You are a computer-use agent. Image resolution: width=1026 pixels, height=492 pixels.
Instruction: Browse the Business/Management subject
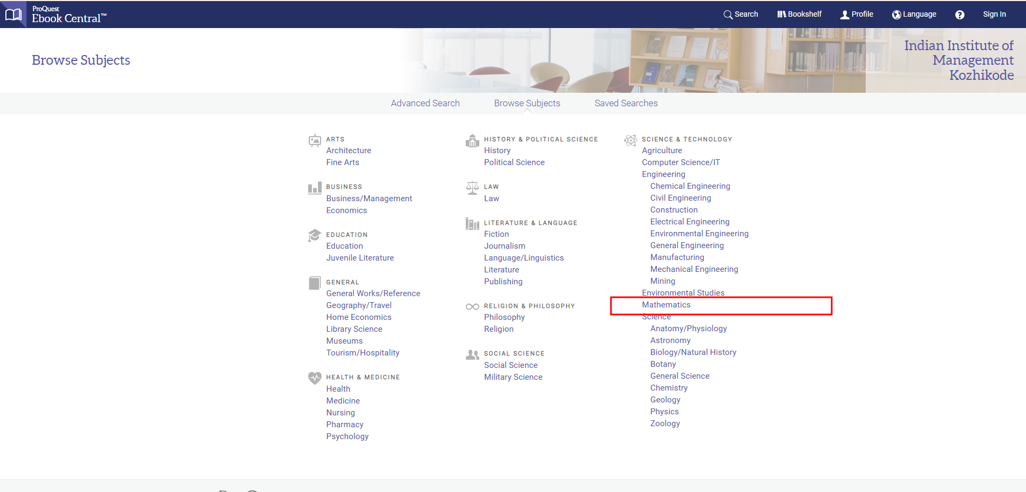point(369,199)
